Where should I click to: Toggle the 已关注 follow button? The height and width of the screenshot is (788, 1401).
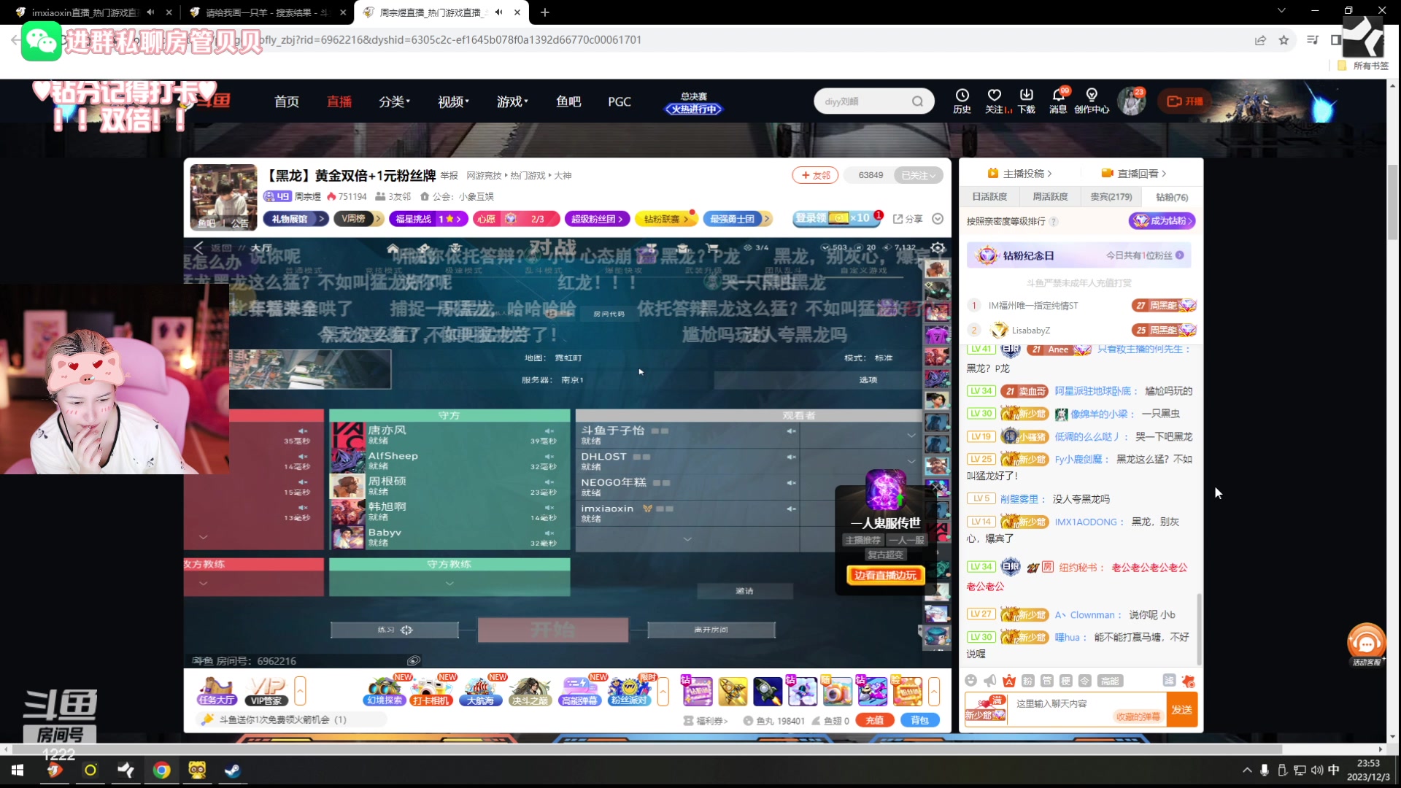click(x=918, y=175)
